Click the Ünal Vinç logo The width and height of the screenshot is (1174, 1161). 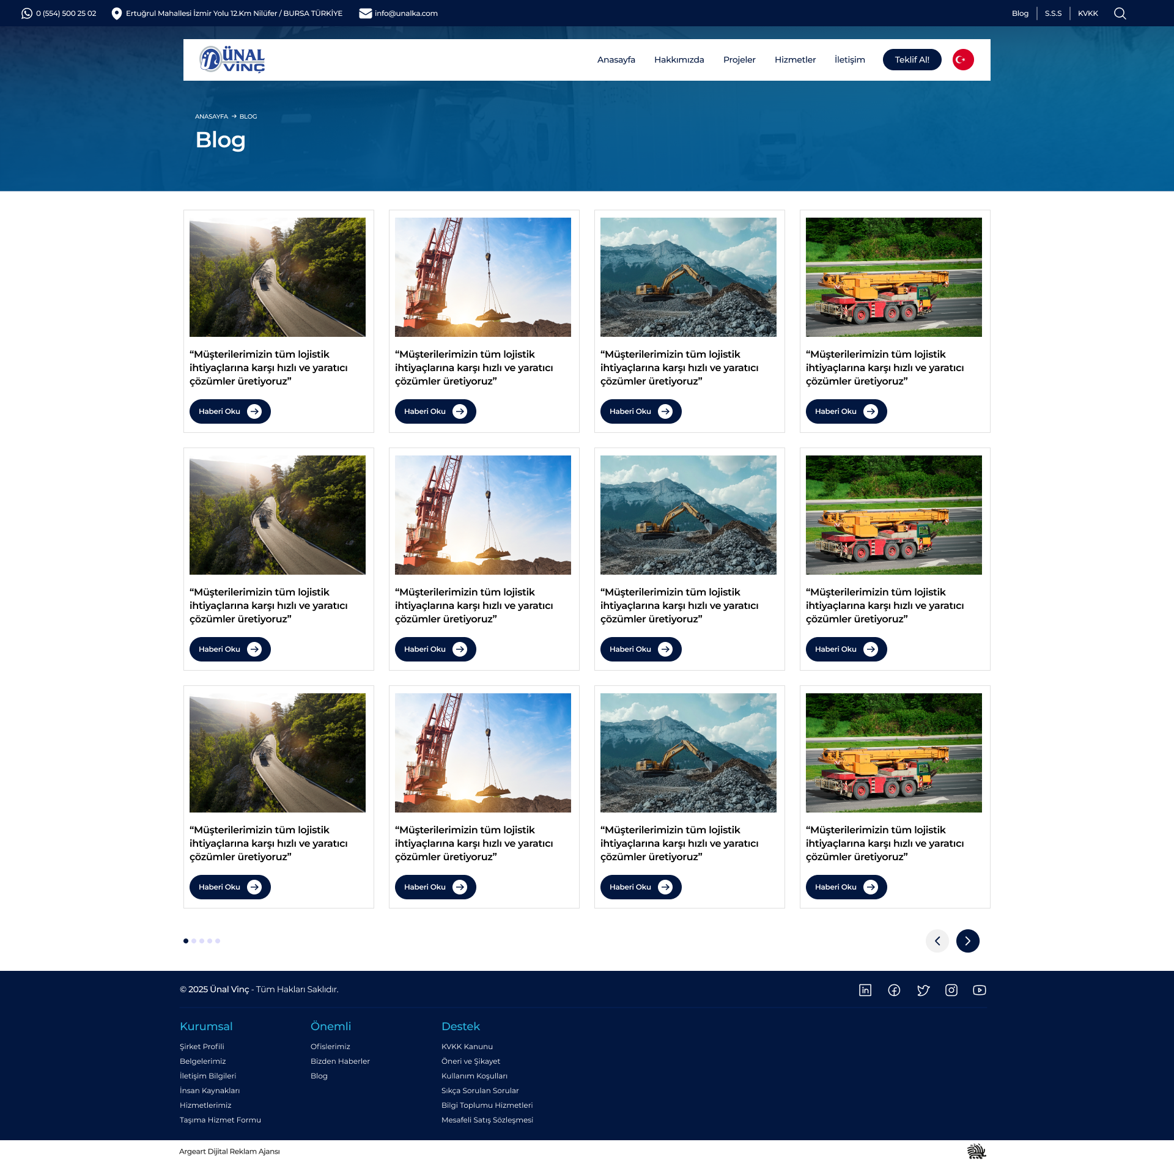click(232, 60)
